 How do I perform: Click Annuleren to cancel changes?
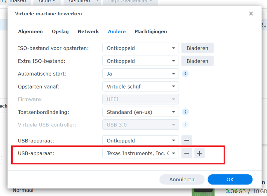[182, 179]
